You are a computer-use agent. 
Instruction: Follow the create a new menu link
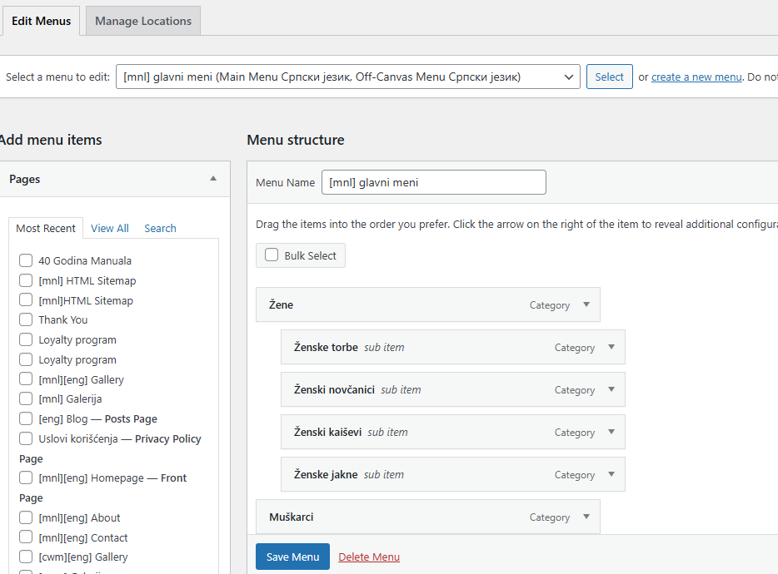click(x=696, y=77)
